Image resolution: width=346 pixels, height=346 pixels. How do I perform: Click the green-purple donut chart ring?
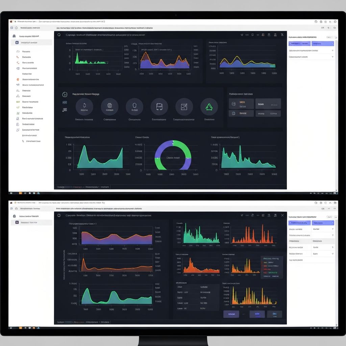click(x=173, y=143)
